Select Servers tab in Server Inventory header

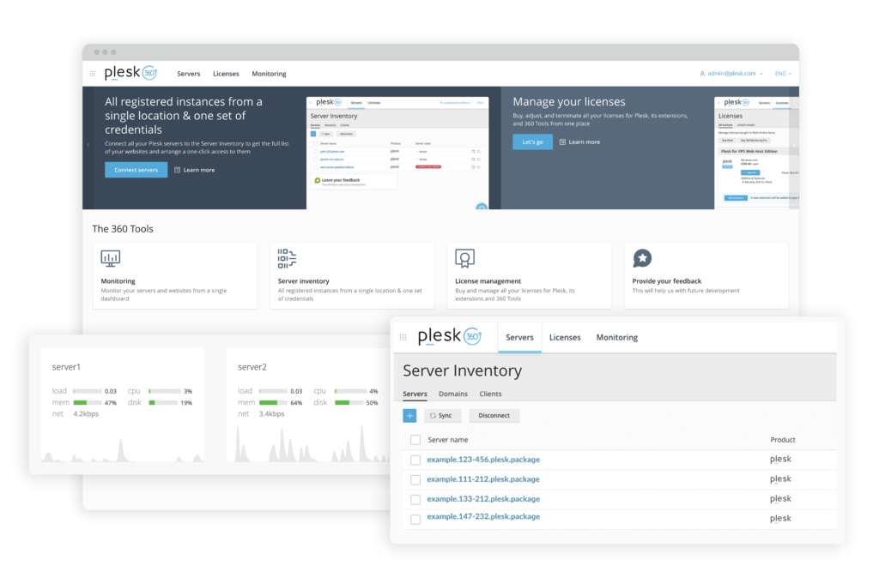[519, 337]
